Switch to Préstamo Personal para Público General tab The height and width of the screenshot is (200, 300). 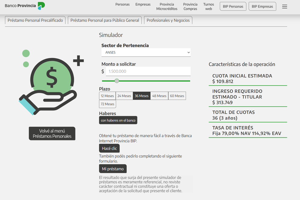pyautogui.click(x=105, y=20)
